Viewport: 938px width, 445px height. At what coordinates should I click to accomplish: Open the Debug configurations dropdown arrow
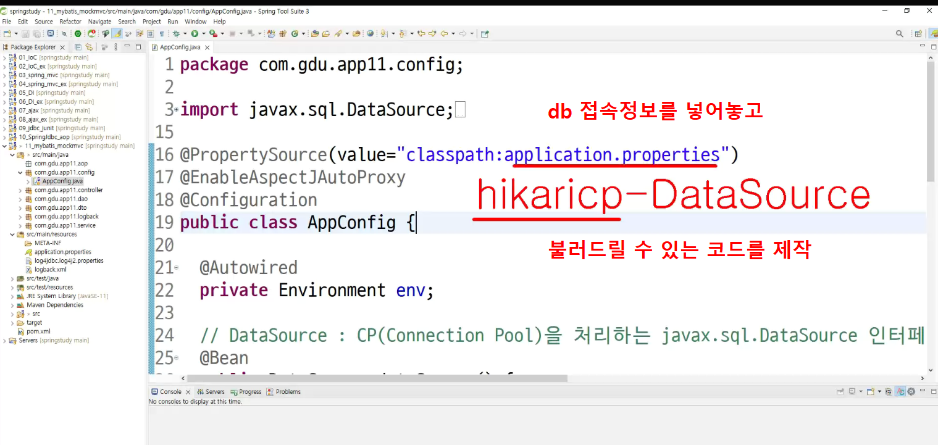tap(185, 33)
